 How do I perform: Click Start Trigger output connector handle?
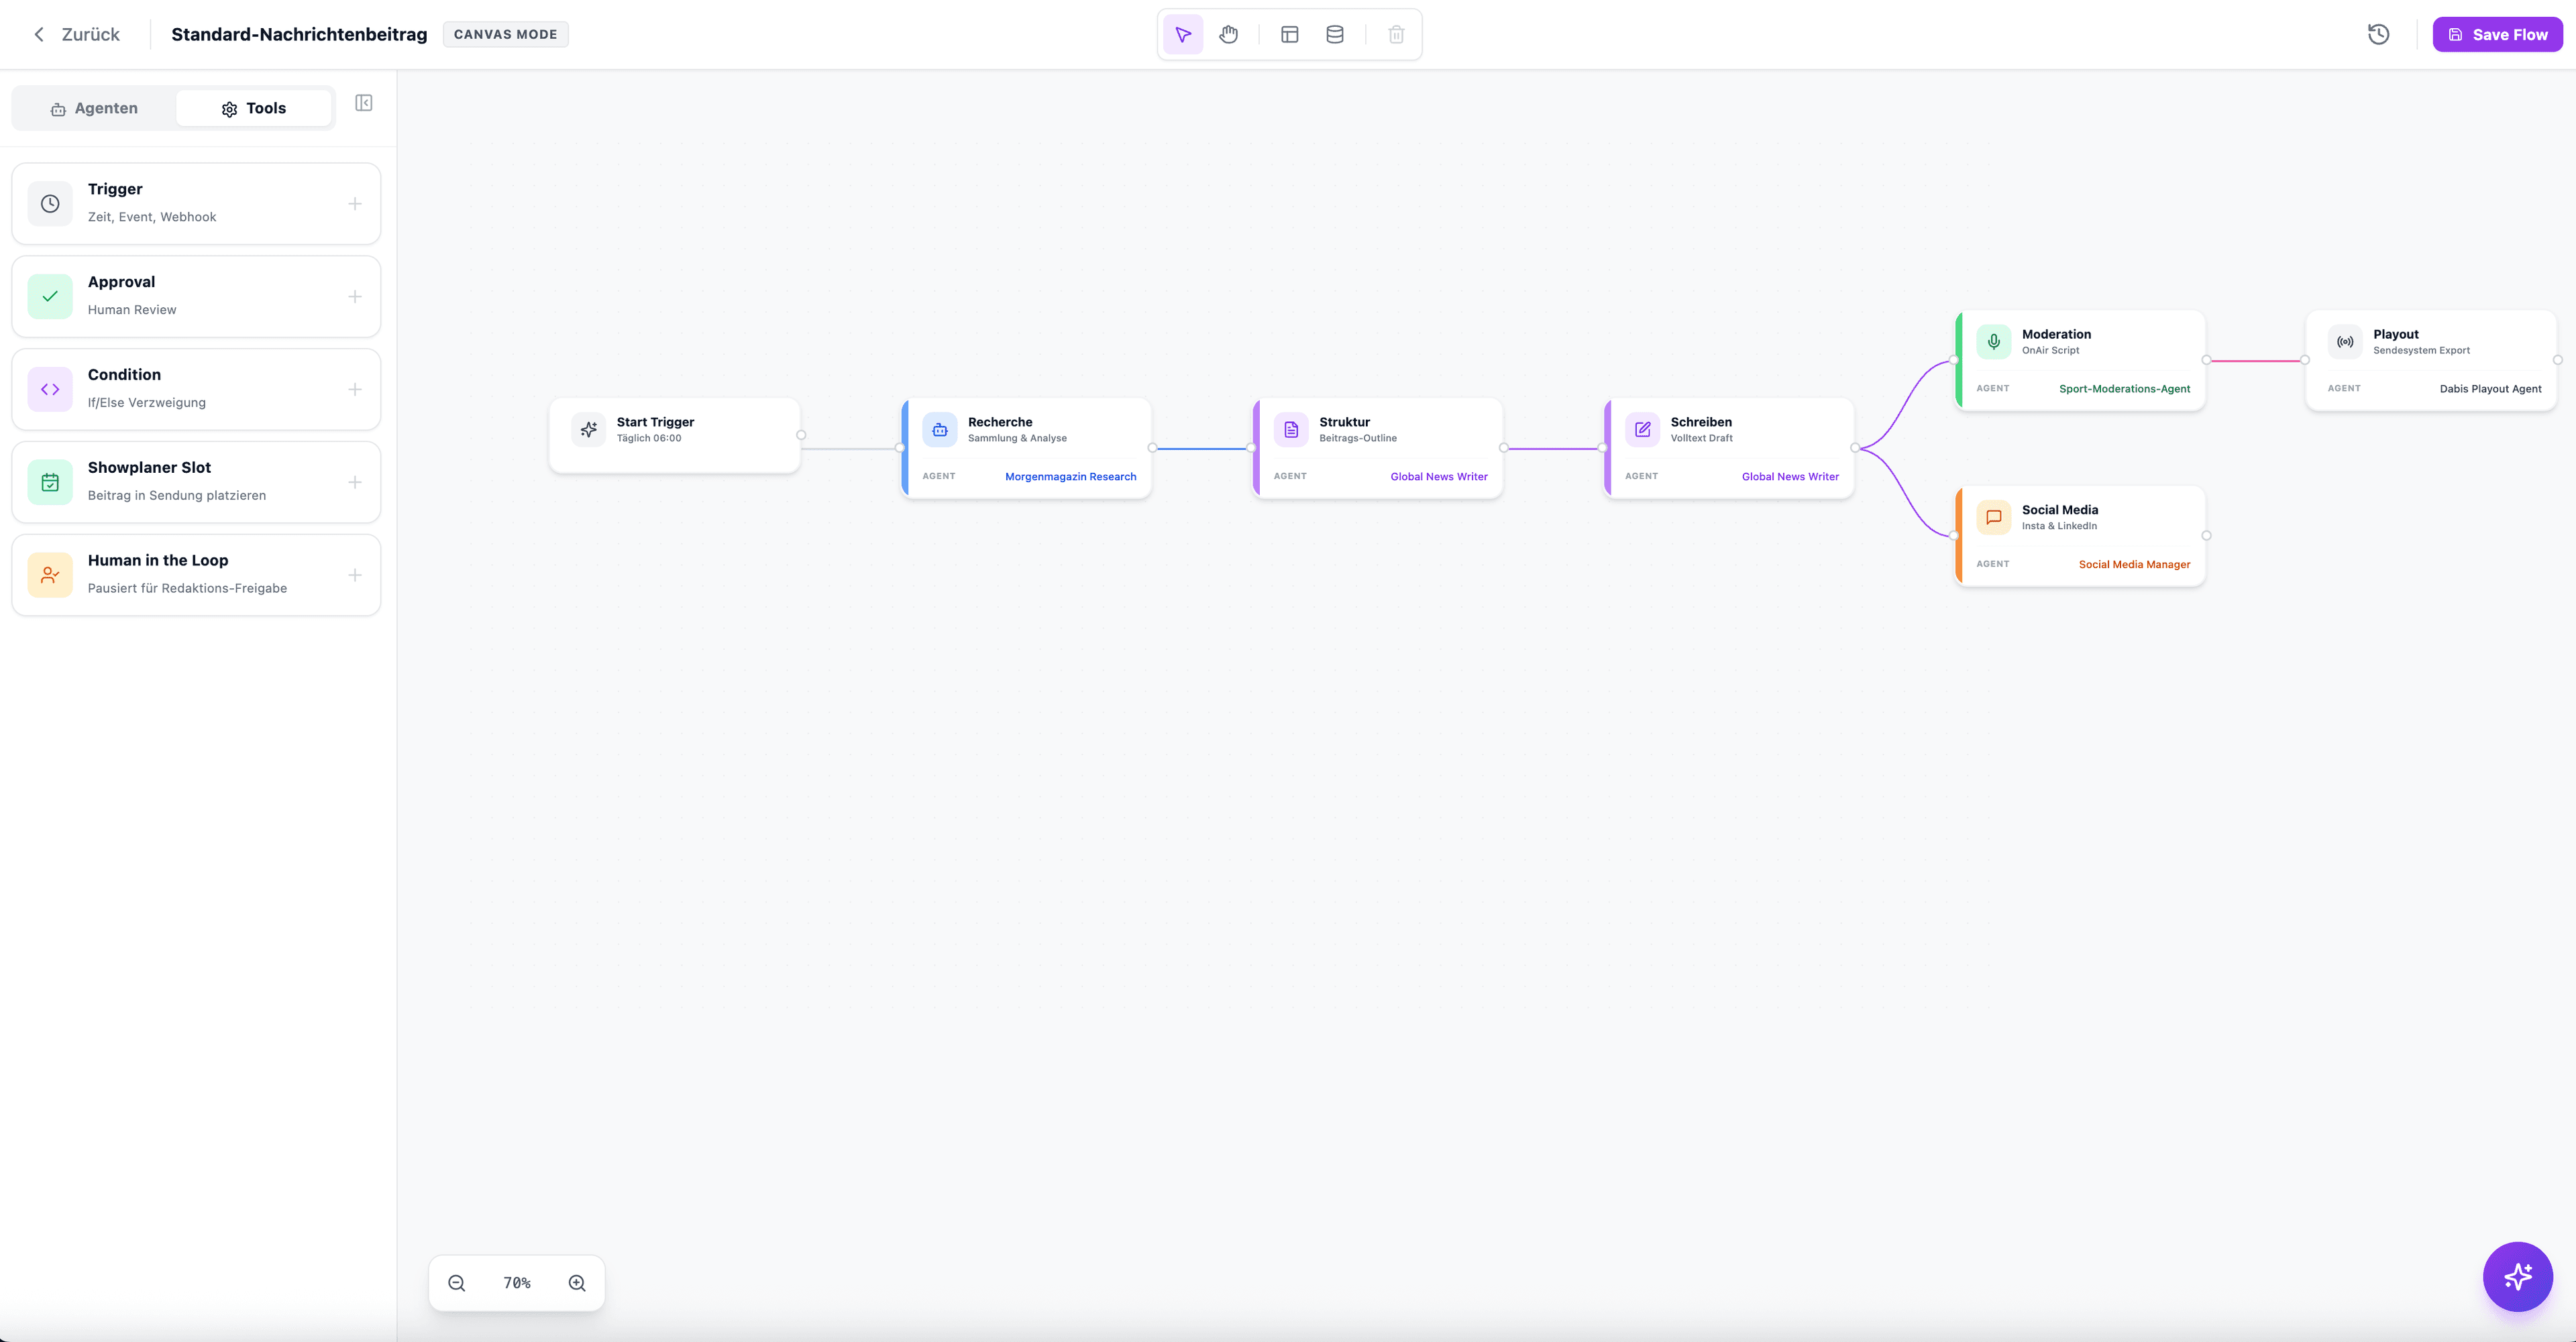click(801, 435)
